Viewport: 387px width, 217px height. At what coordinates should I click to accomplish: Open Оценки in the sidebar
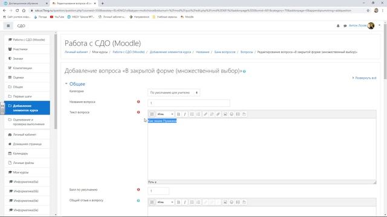click(27, 78)
